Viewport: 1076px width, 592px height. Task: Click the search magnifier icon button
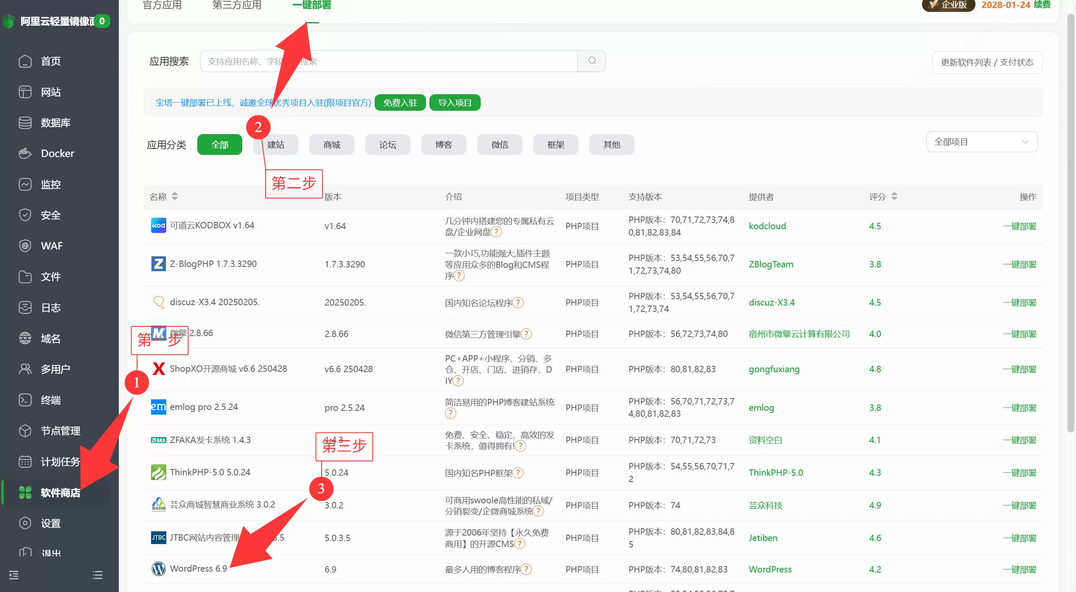(x=592, y=61)
